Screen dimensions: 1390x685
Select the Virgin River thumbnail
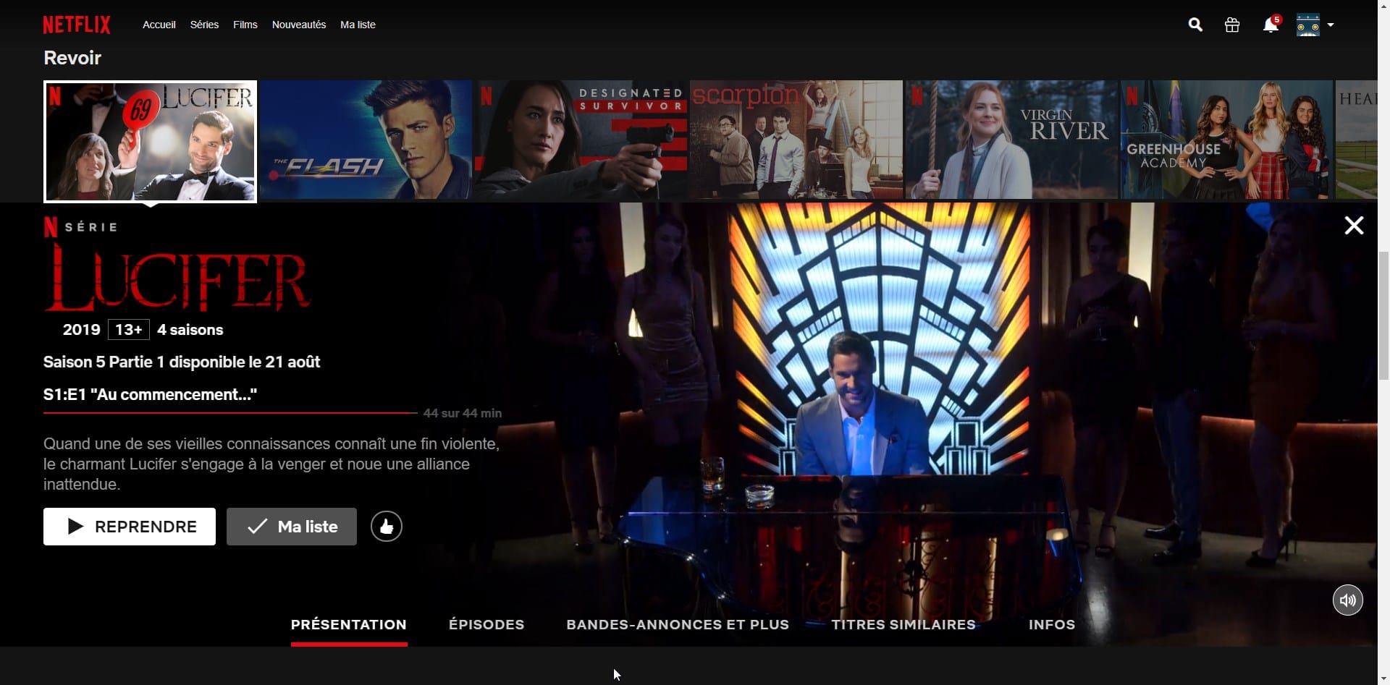point(1011,140)
